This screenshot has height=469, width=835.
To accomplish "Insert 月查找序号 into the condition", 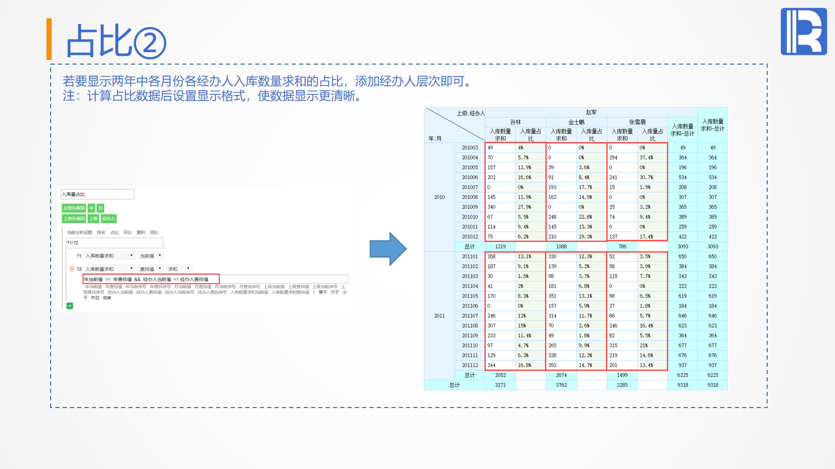I will [249, 287].
